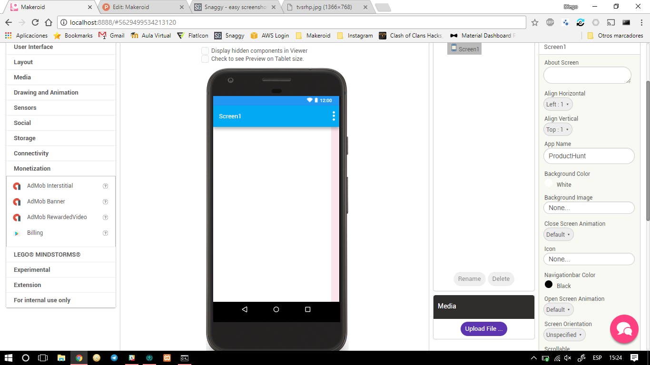Viewport: 650px width, 365px height.
Task: Select the AdMob Banner component icon
Action: [x=17, y=202]
